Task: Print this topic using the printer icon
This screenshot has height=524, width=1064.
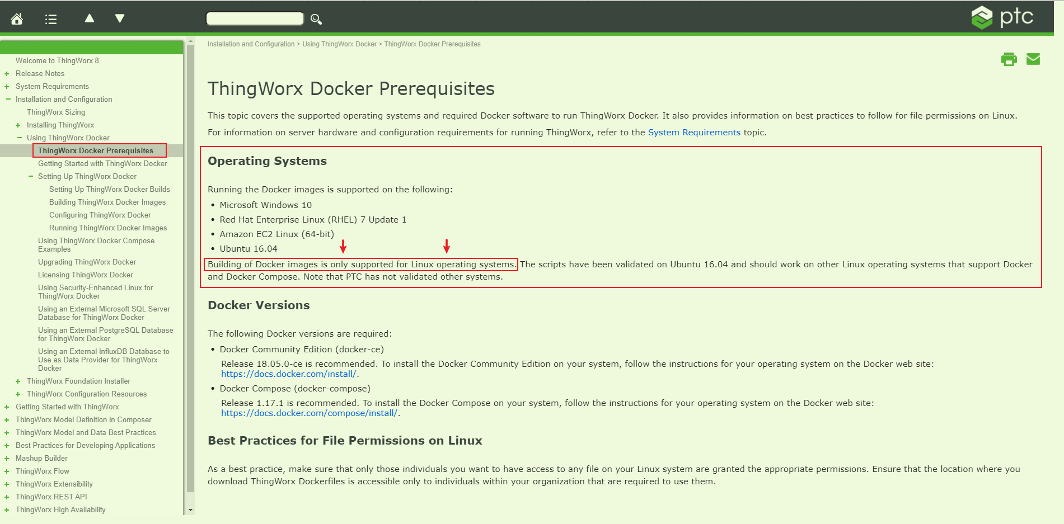Action: pos(1009,59)
